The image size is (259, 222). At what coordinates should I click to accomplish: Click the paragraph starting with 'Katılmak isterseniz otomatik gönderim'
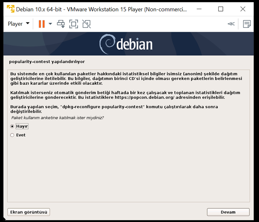[125, 95]
